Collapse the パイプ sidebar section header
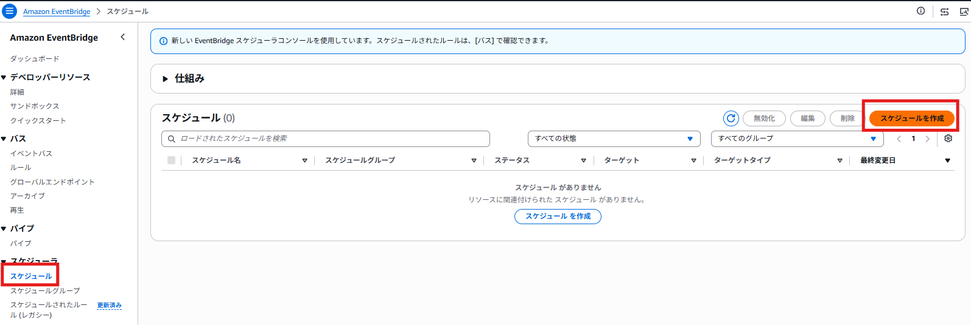The width and height of the screenshot is (971, 325). (x=4, y=228)
